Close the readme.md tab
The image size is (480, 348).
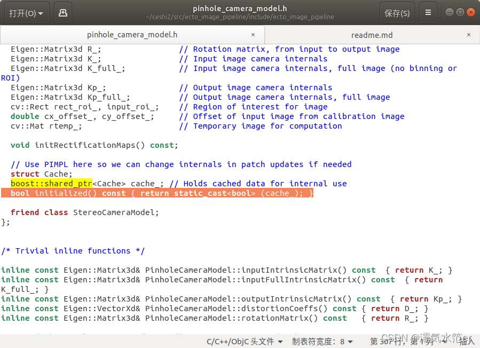coord(468,35)
